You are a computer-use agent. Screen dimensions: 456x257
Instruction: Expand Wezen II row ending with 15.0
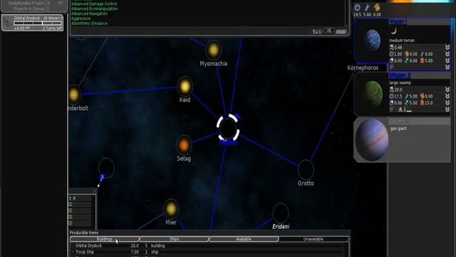coord(447,103)
